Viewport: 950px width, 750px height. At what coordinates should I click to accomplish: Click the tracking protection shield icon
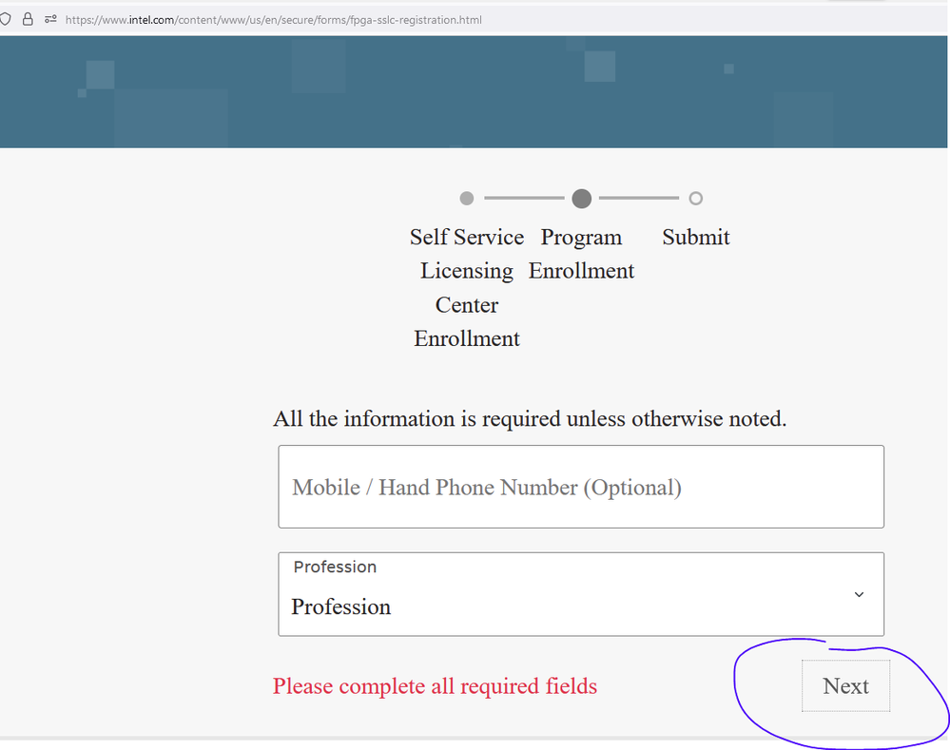pyautogui.click(x=6, y=19)
